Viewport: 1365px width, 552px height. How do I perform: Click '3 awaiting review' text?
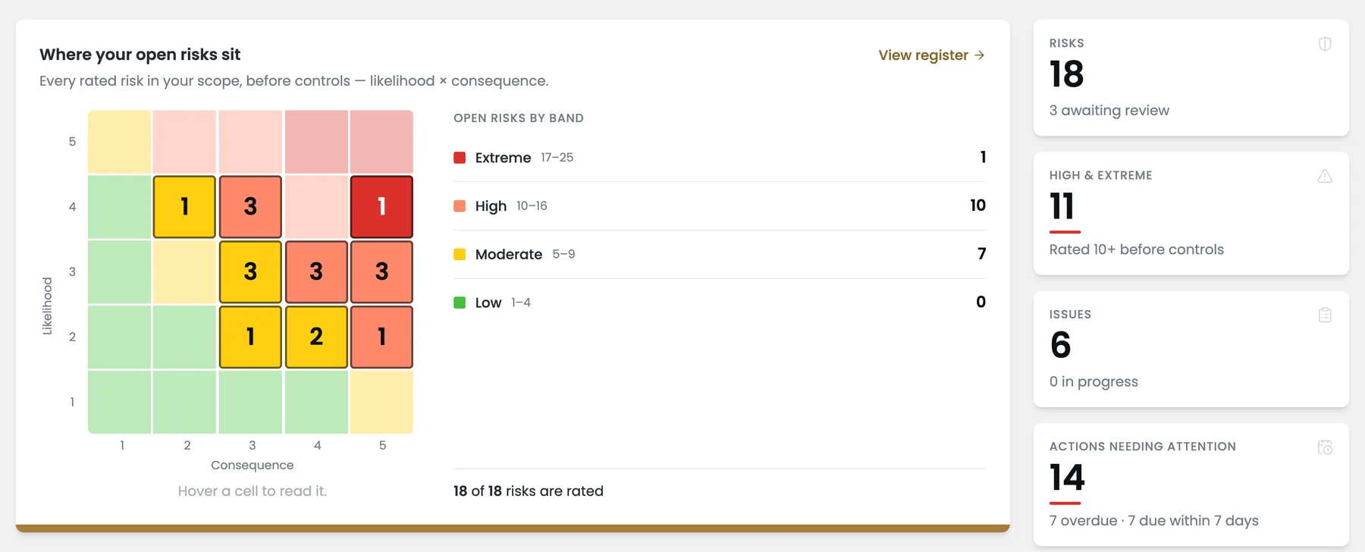(x=1109, y=111)
